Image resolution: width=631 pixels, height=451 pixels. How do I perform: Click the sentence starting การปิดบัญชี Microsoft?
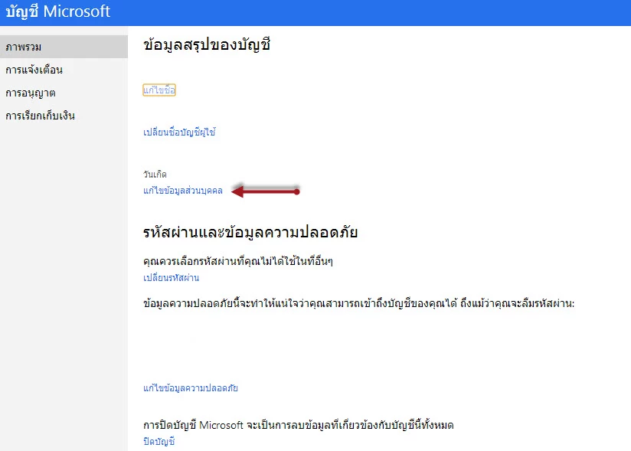(x=299, y=425)
